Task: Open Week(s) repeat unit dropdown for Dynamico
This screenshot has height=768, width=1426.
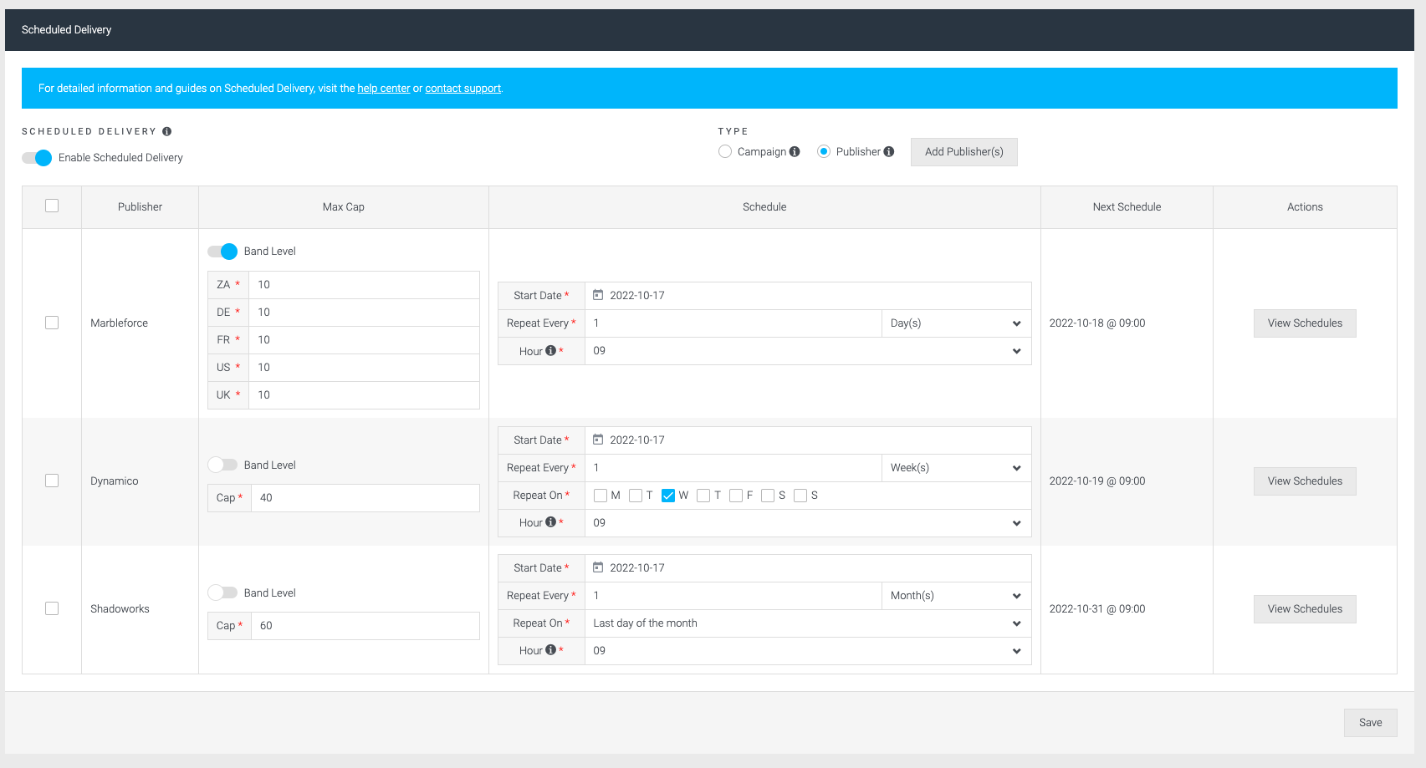Action: [x=956, y=468]
